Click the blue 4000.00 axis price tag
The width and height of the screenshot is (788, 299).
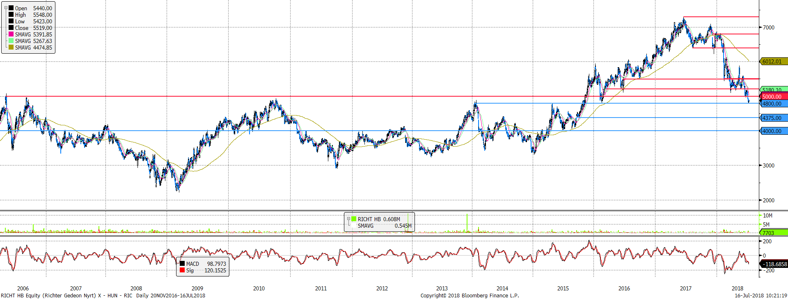(x=774, y=131)
